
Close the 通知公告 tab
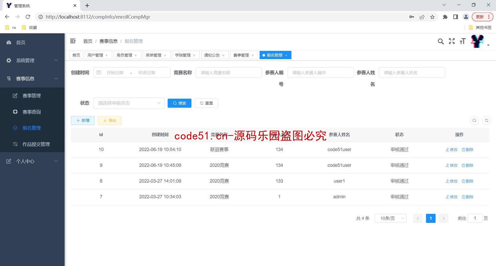click(223, 55)
